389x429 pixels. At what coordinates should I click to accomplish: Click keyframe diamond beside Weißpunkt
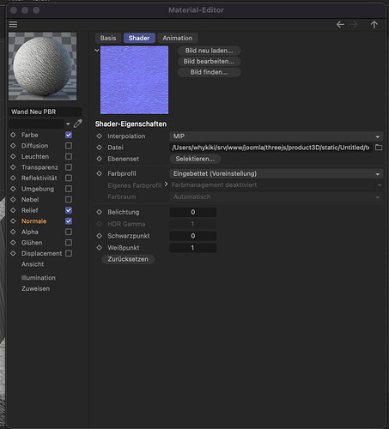100,248
